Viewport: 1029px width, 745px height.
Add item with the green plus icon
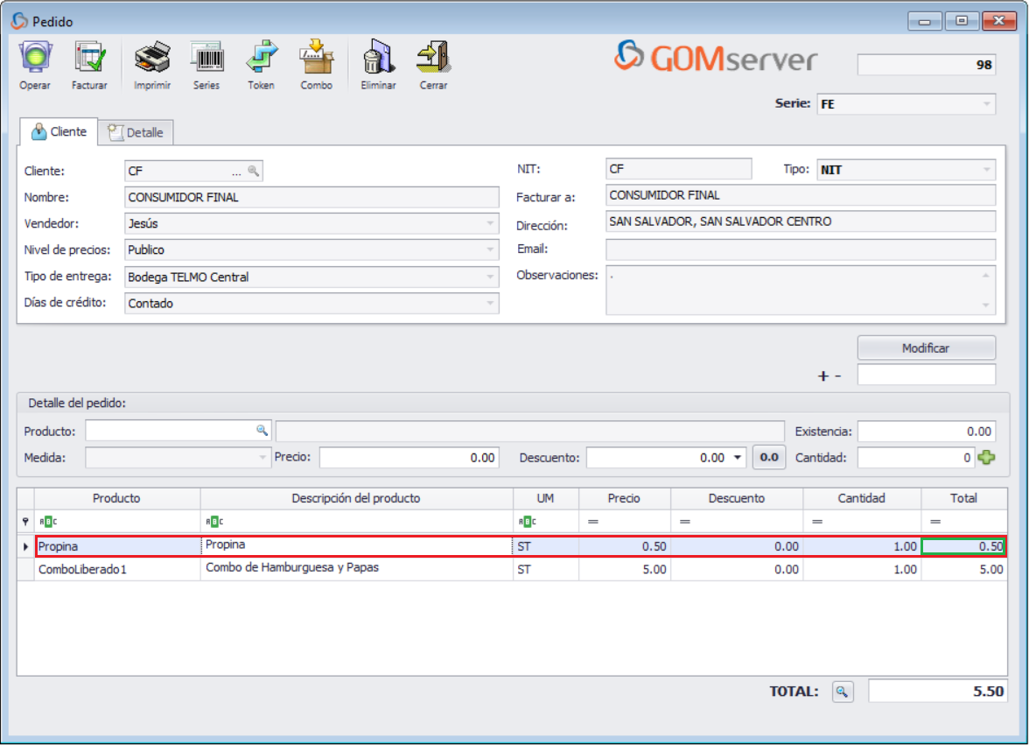987,456
